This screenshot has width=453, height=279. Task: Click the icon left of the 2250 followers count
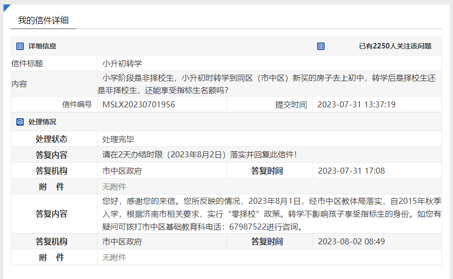coord(321,46)
